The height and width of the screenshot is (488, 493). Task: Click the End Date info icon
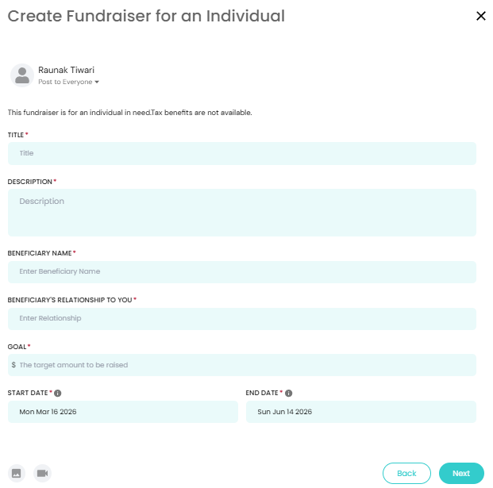(x=288, y=393)
